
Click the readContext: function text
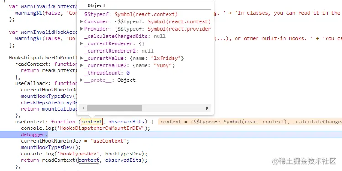click(46, 64)
